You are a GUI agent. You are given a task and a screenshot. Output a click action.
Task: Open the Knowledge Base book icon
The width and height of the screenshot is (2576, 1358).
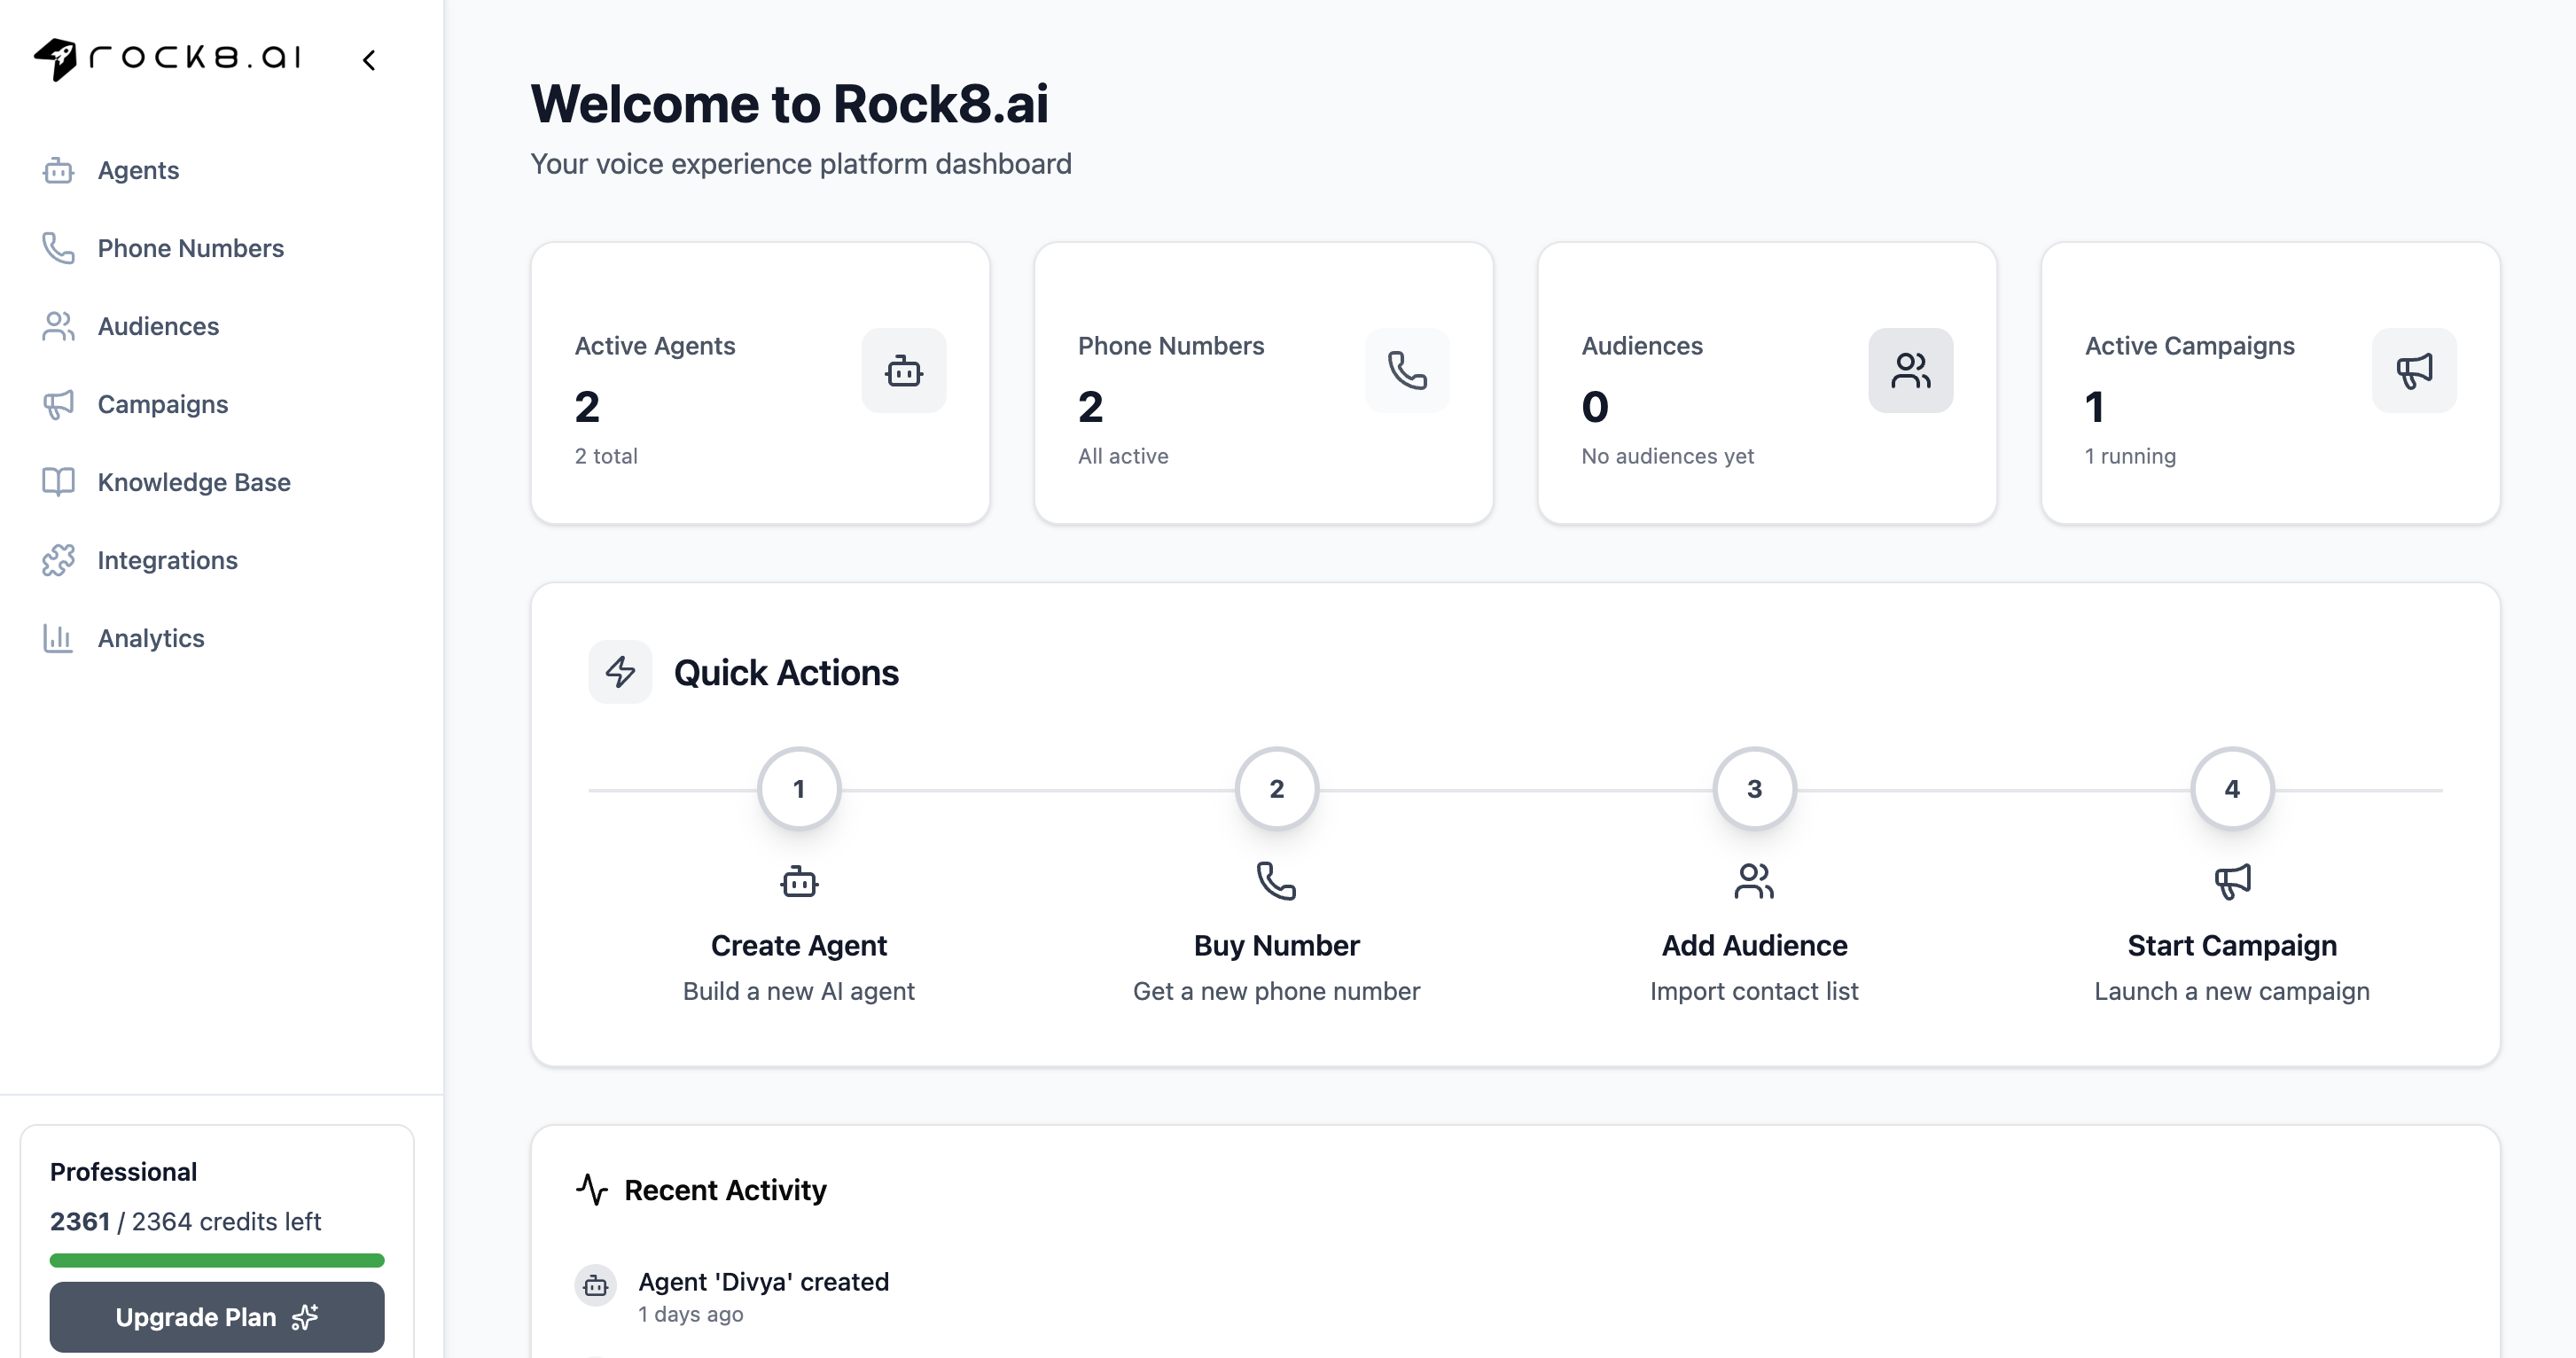(58, 482)
